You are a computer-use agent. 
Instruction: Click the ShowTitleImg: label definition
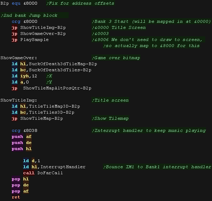[x=18, y=100]
